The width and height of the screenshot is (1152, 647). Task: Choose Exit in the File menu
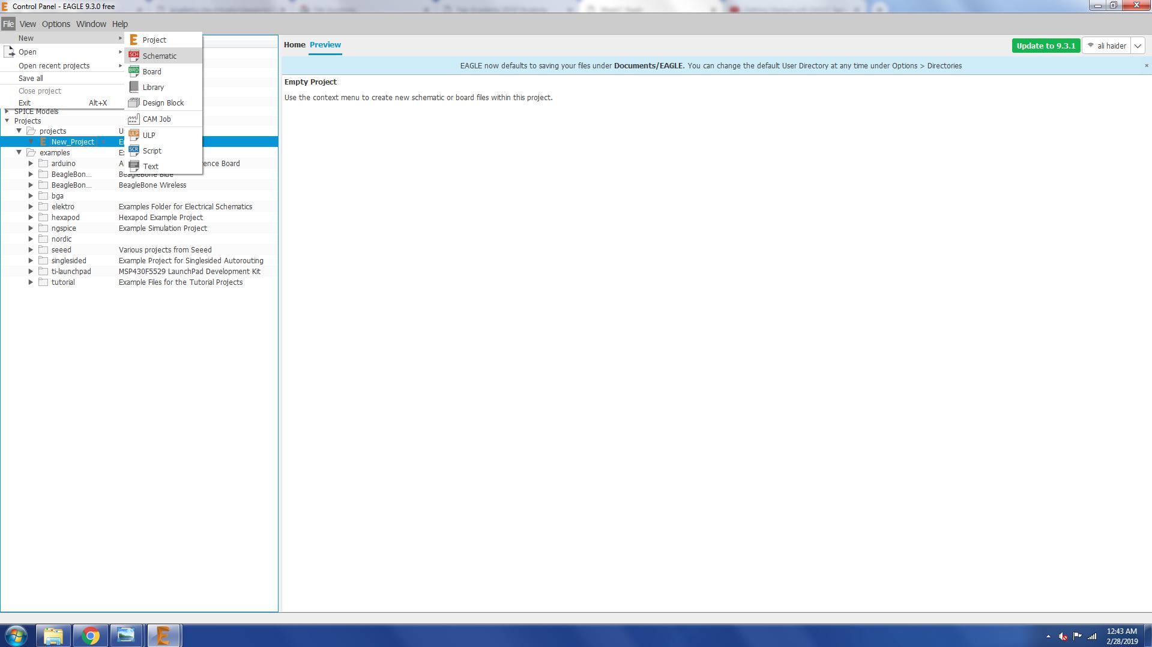[x=62, y=103]
